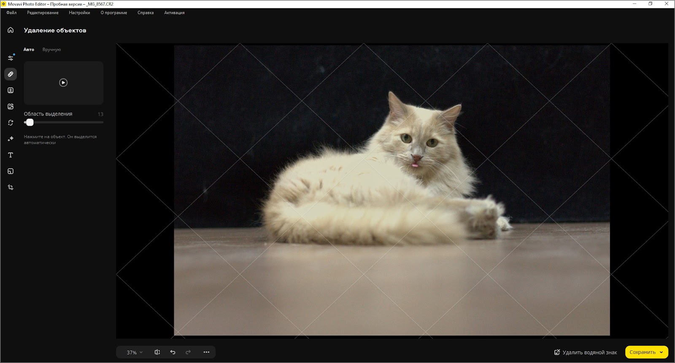The height and width of the screenshot is (363, 675).
Task: Minimize the Movavi Photo Editor window
Action: coord(634,4)
